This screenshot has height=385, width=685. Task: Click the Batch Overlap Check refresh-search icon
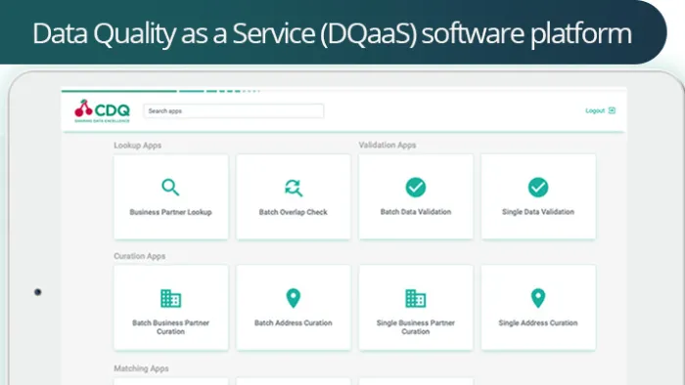[294, 188]
